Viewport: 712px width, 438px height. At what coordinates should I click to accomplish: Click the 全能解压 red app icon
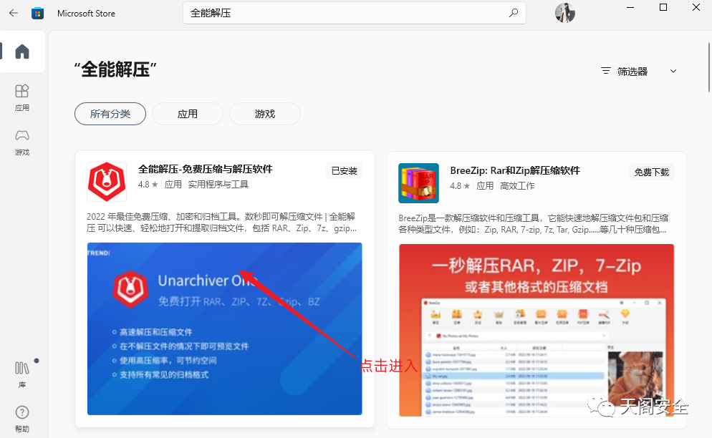click(107, 182)
